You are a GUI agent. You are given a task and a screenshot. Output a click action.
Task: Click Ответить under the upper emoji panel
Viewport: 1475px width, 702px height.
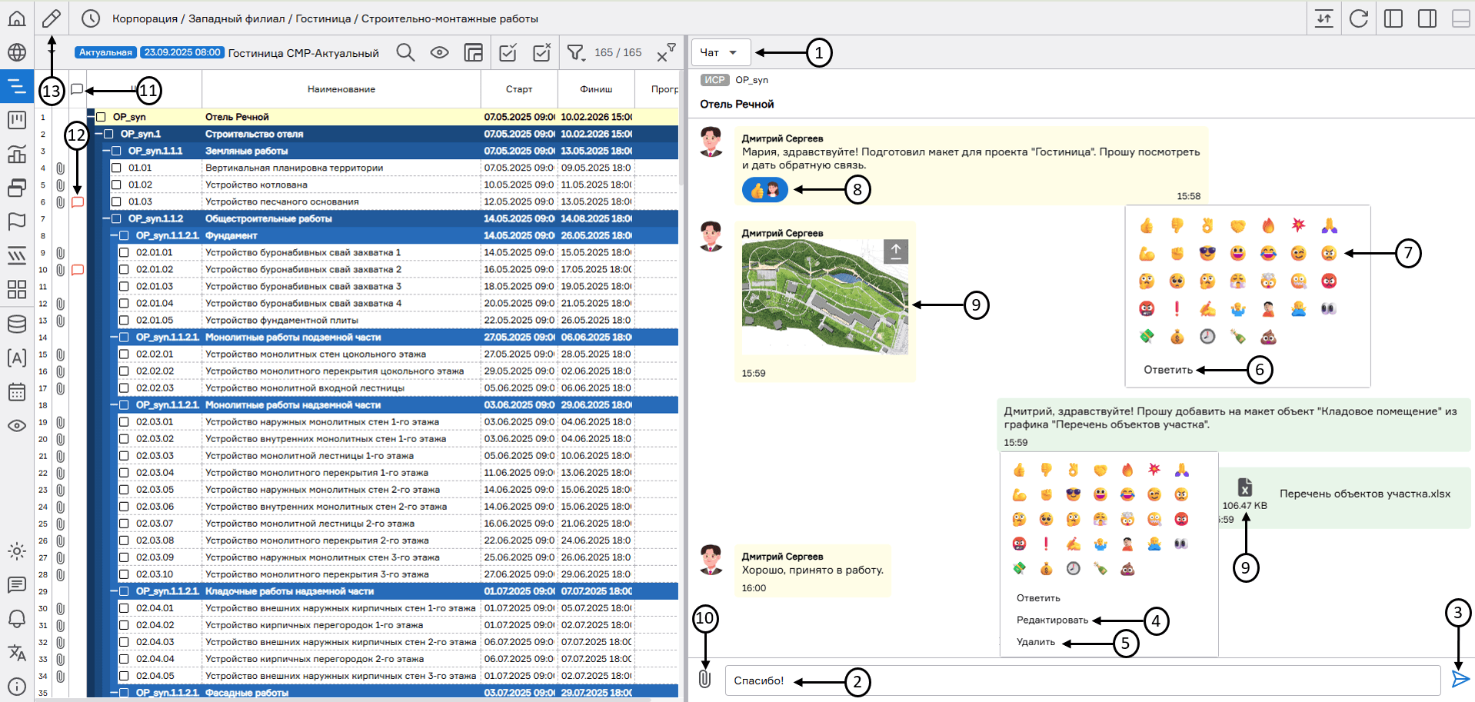(x=1167, y=370)
